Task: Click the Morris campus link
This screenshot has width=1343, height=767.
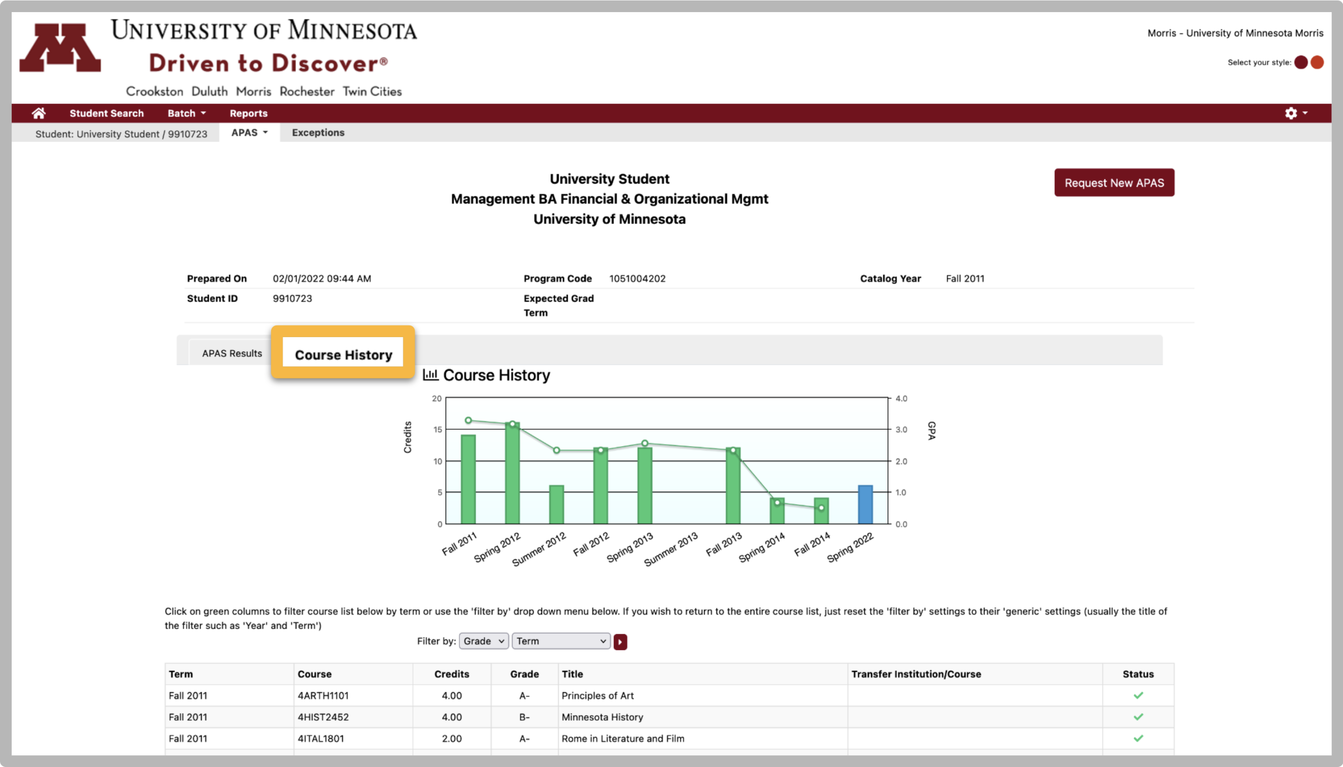Action: pyautogui.click(x=253, y=91)
